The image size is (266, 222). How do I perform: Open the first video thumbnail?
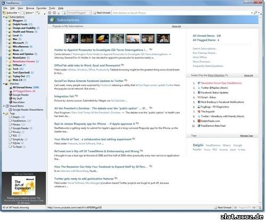(x=71, y=39)
